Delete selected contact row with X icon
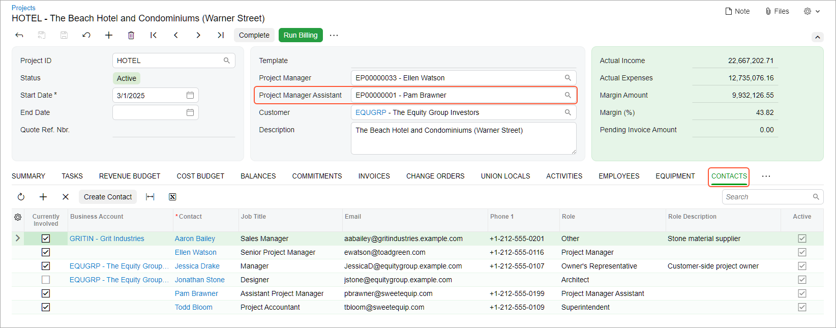Viewport: 836px width, 328px height. pyautogui.click(x=65, y=197)
